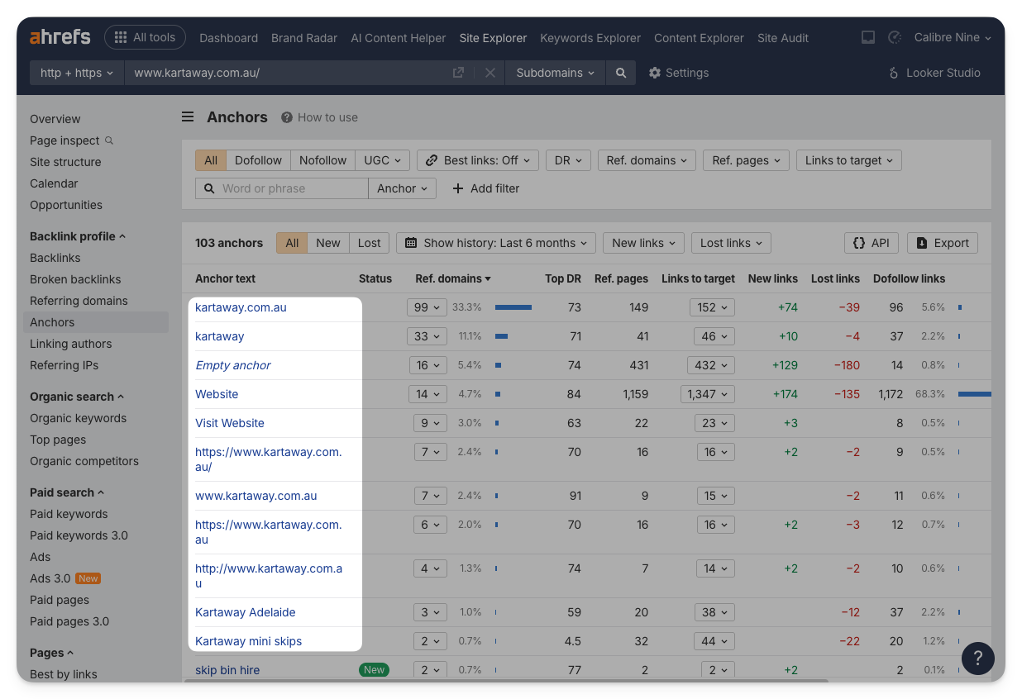
Task: Expand the Best links: Off dropdown
Action: pyautogui.click(x=478, y=160)
